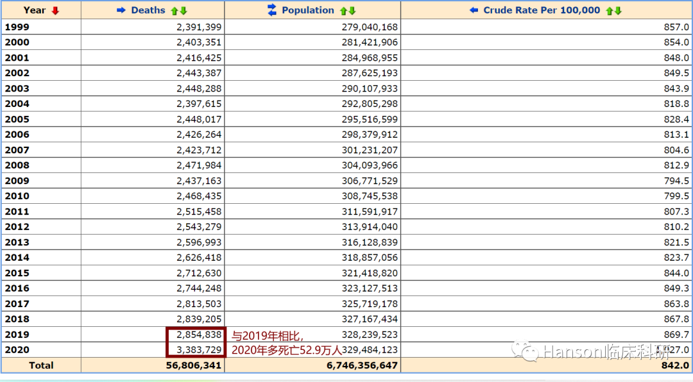Sort Crude Rate ascending with green up arrow
Viewport: 693px width, 382px height.
tap(610, 11)
